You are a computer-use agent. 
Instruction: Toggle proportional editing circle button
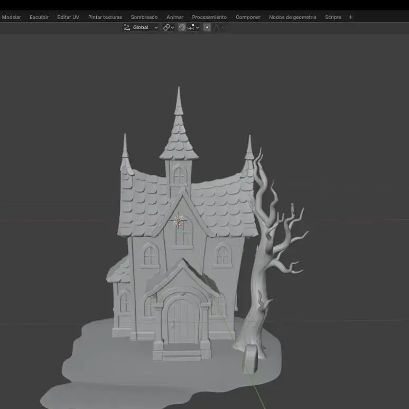[x=207, y=27]
